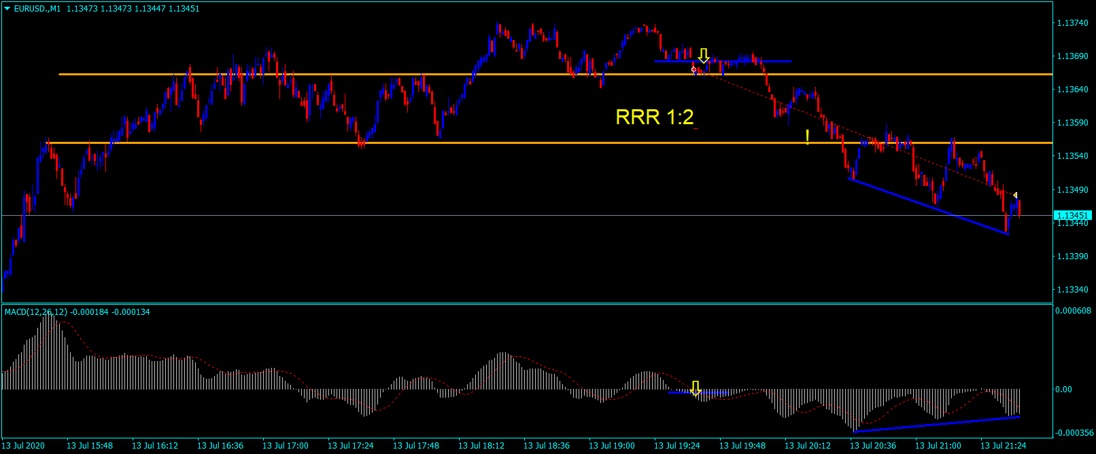Select the yellow exclamation mark label
This screenshot has height=454, width=1096.
(x=807, y=137)
